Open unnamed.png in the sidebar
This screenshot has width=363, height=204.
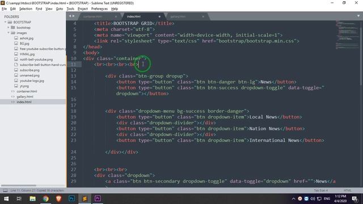29,75
